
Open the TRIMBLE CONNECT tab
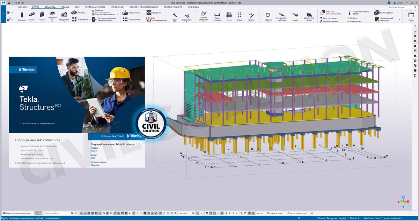(173, 7)
